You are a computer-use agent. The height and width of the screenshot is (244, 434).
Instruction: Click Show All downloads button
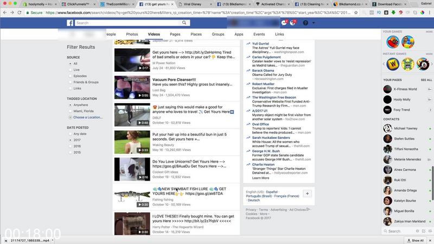pos(416,240)
